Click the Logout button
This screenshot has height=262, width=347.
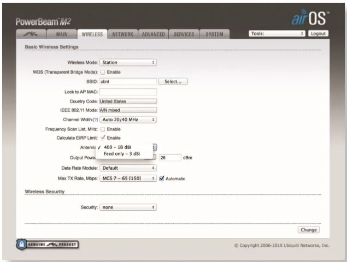(318, 34)
